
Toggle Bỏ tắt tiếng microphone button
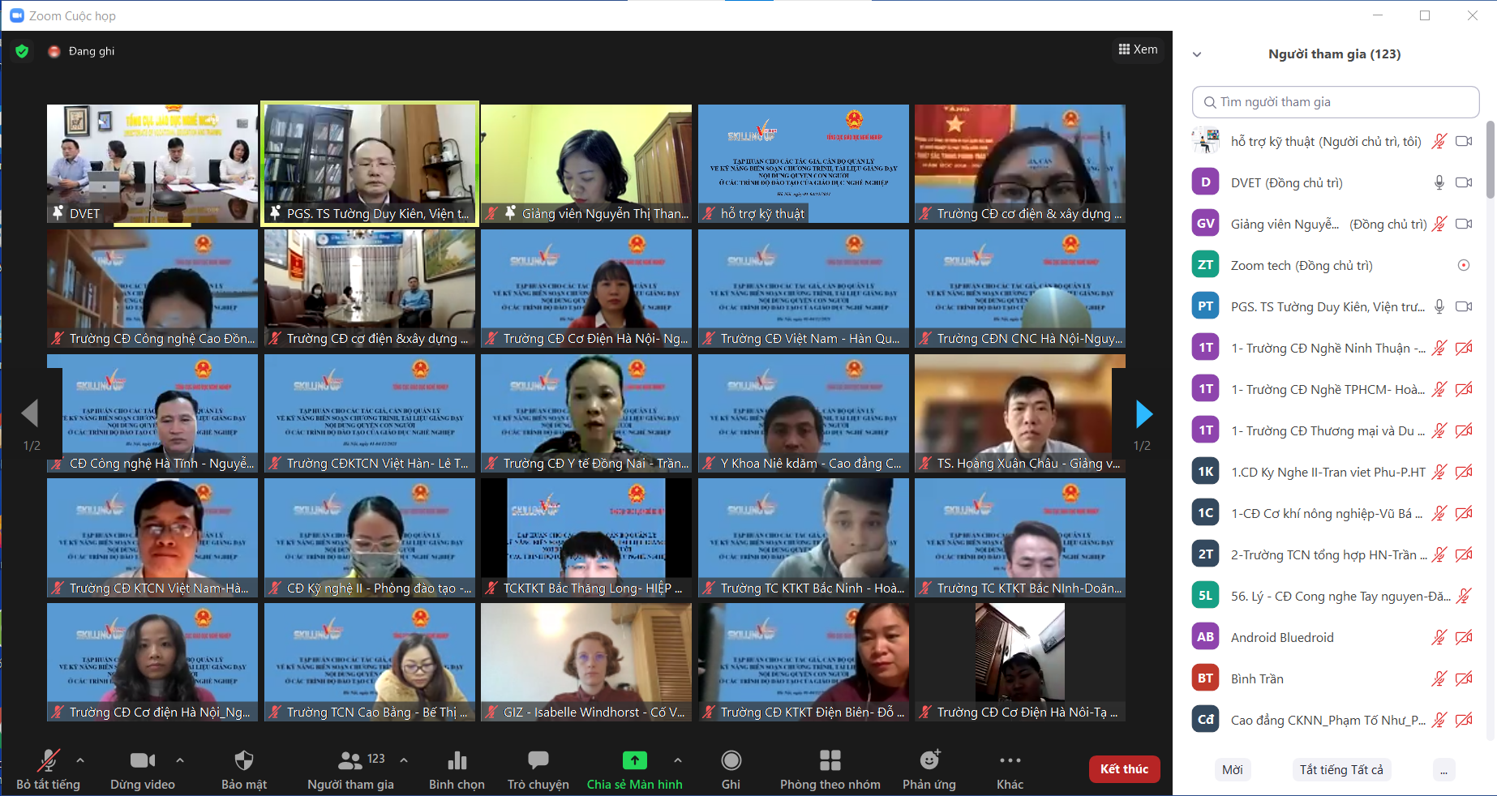(48, 760)
